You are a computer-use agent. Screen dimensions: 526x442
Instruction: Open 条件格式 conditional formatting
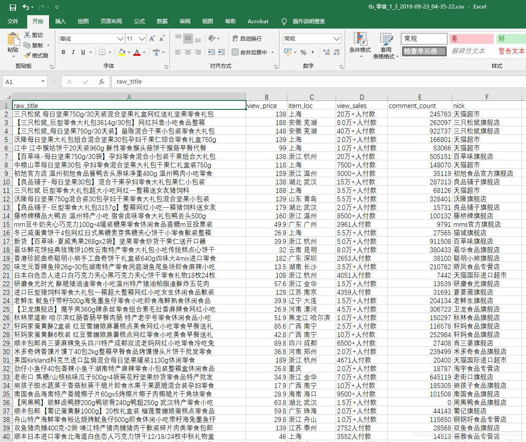tap(360, 45)
